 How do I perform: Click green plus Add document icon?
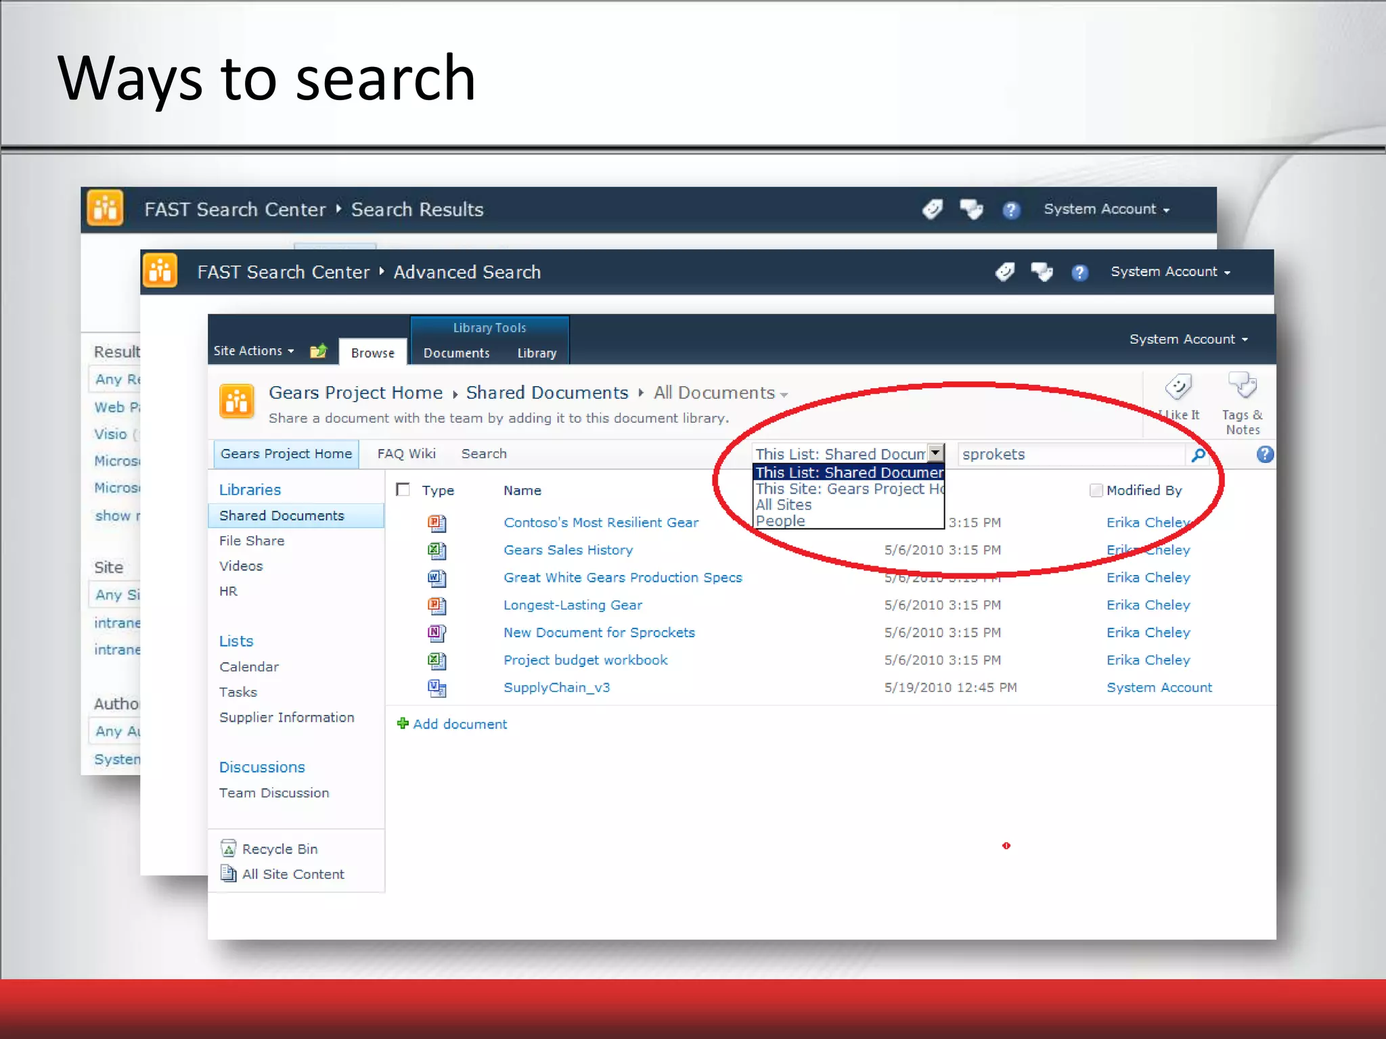403,723
